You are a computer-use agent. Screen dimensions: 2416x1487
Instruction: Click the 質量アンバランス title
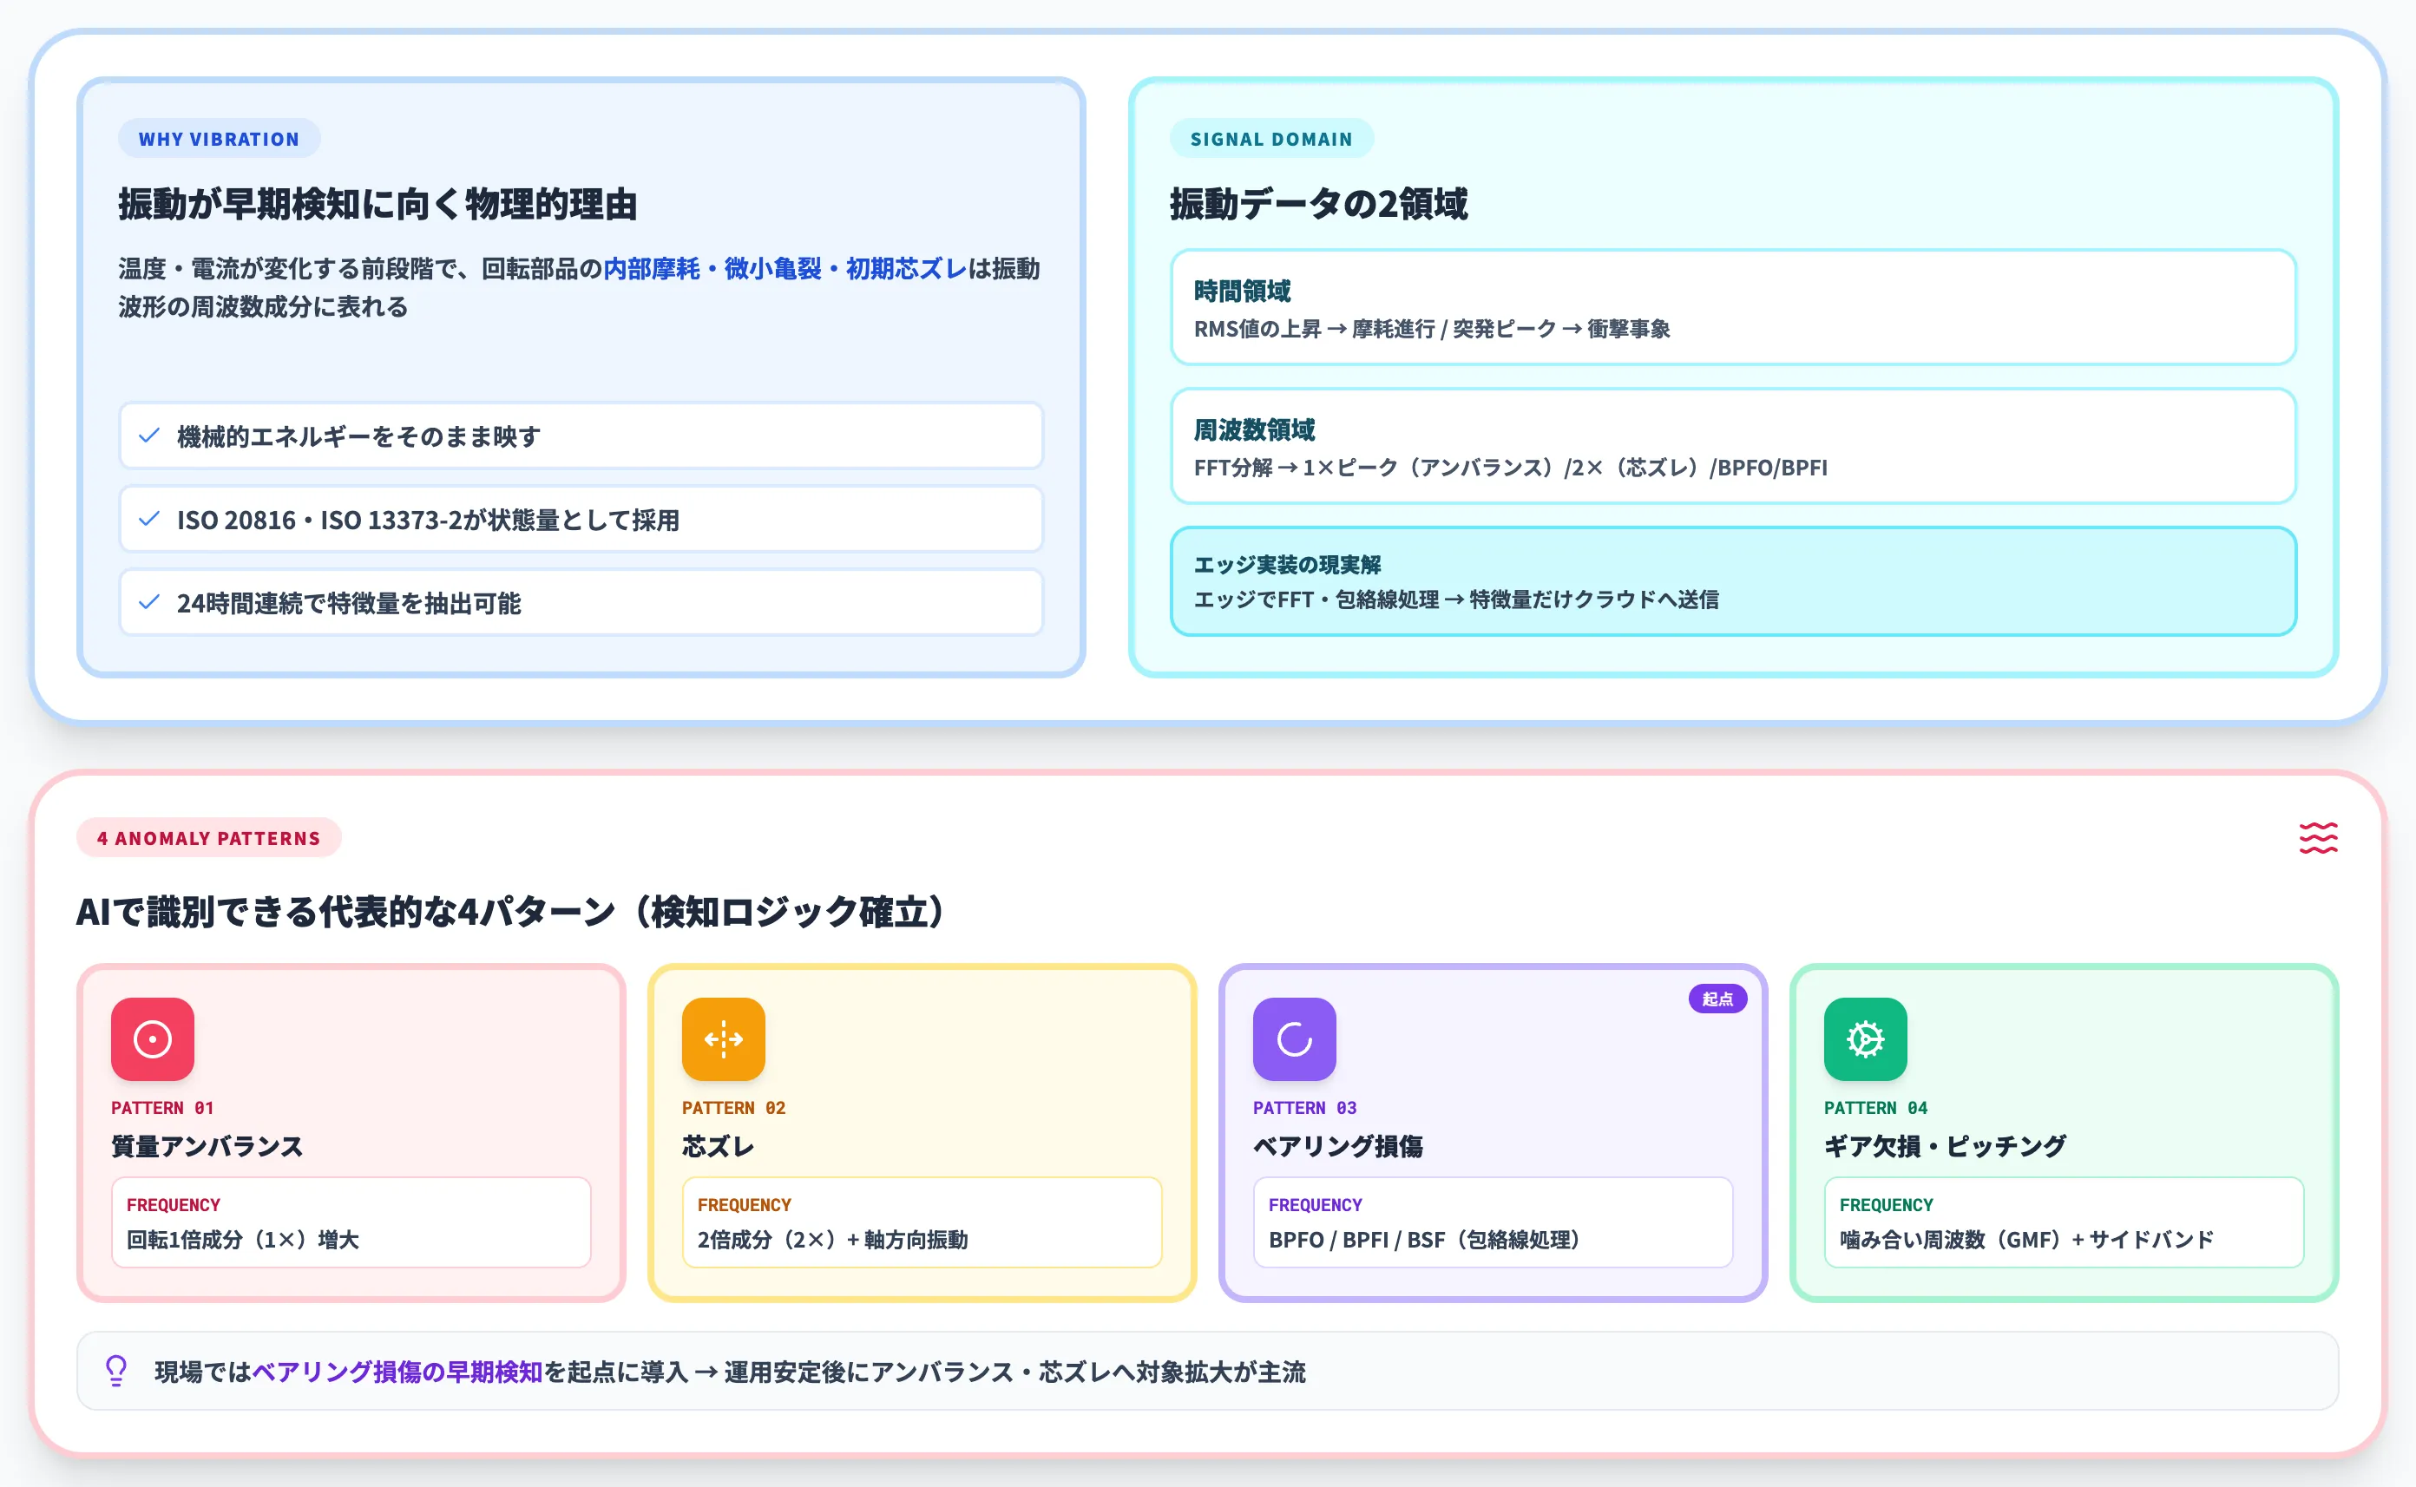pos(207,1146)
